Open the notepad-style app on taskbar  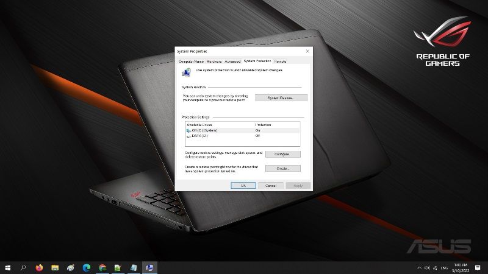coord(134,267)
